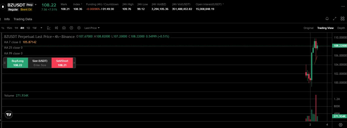Open layout widgets grid icon
Image resolution: width=347 pixels, height=128 pixels.
(342, 19)
